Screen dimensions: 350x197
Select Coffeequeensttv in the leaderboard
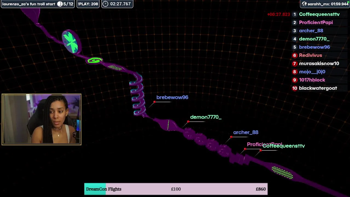click(x=319, y=14)
